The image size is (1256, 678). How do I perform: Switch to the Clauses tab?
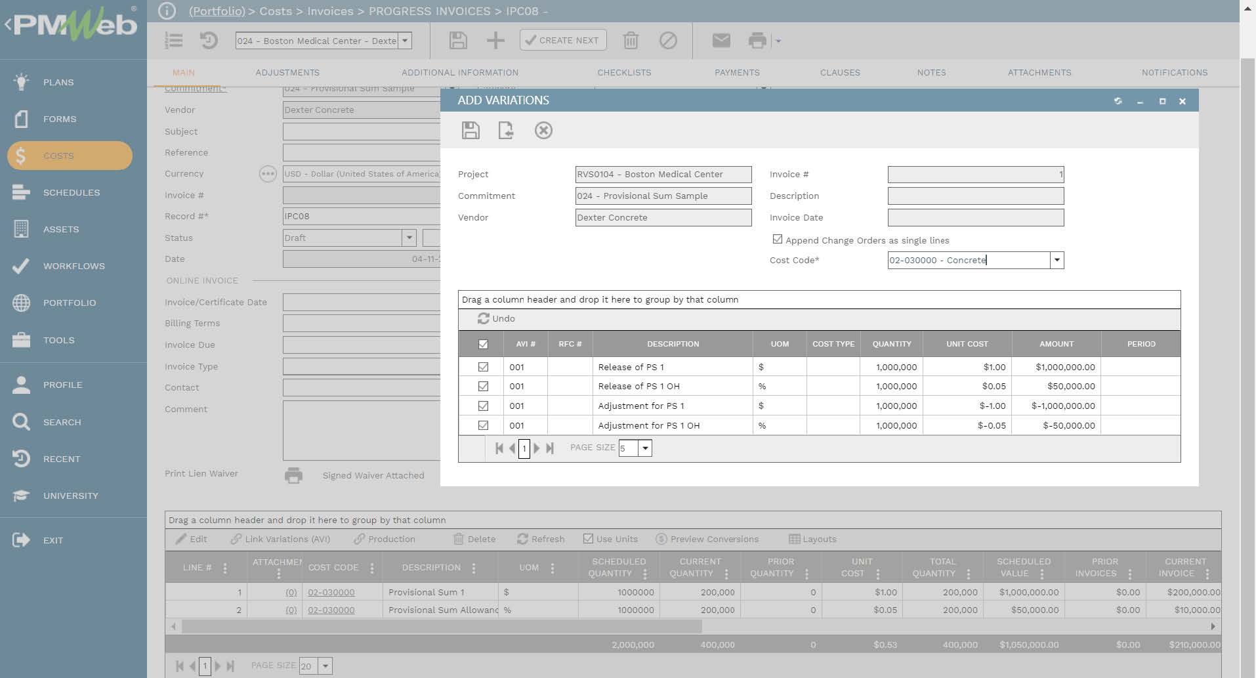(840, 73)
